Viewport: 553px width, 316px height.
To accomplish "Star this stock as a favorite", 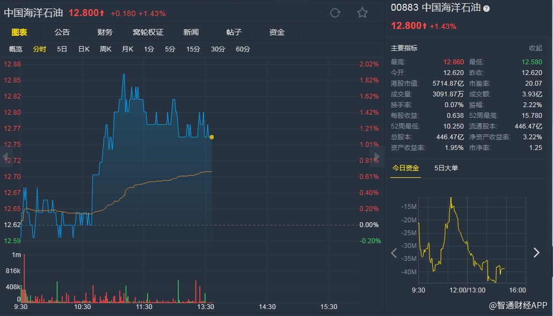I will click(x=362, y=13).
